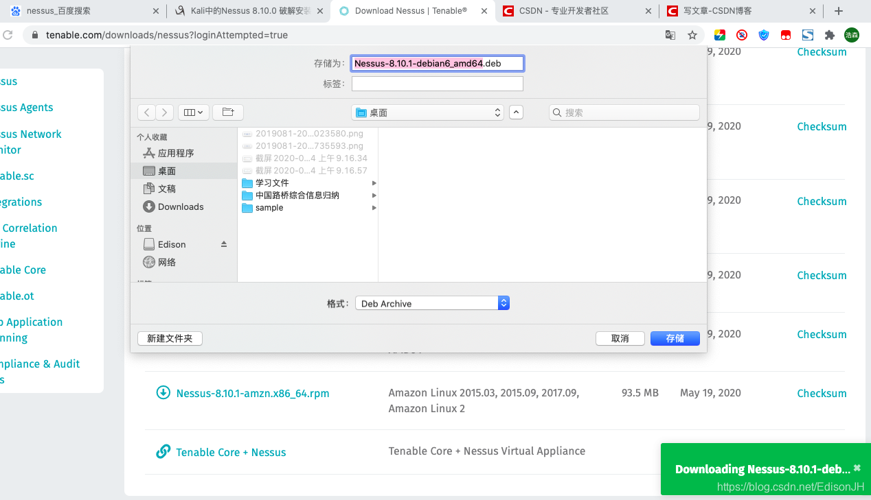Close the CSDN 专业开发者社区 tab
This screenshot has height=500, width=871.
[648, 11]
